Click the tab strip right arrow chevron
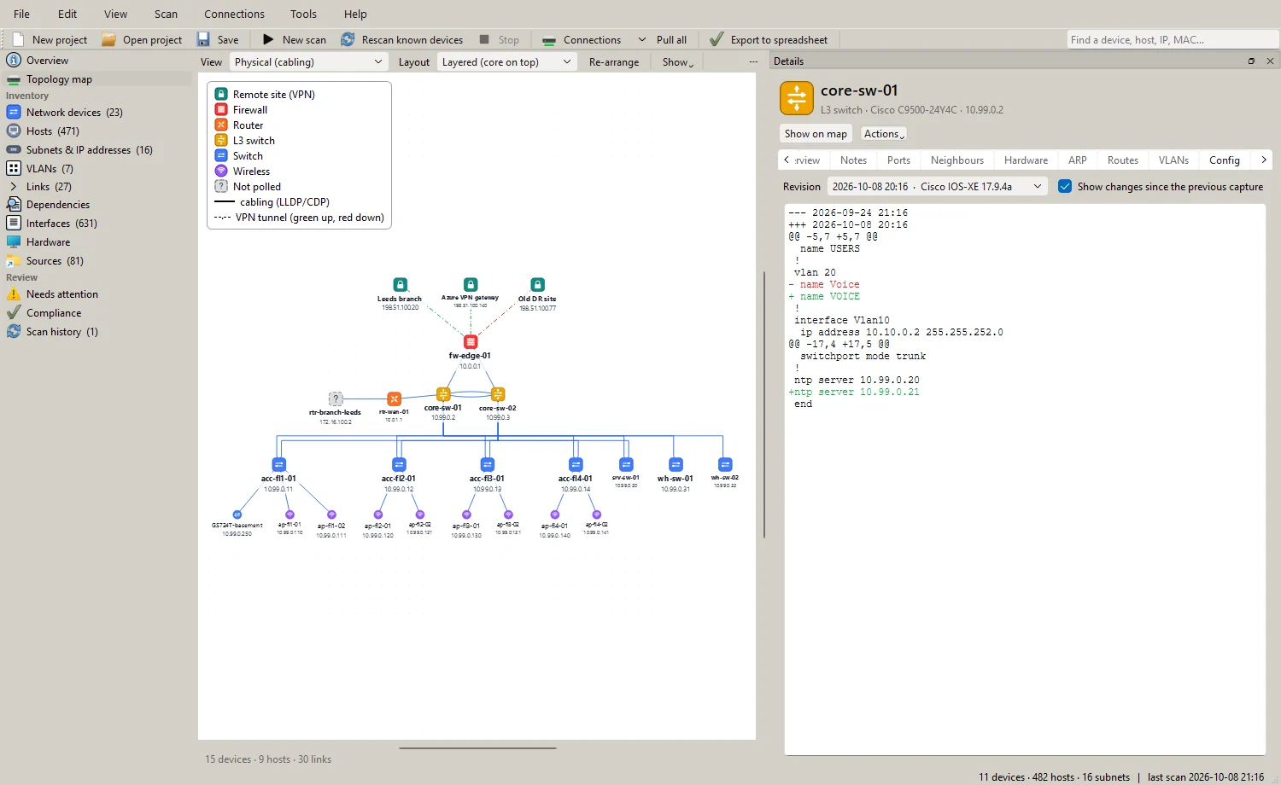1281x785 pixels. pos(1264,160)
